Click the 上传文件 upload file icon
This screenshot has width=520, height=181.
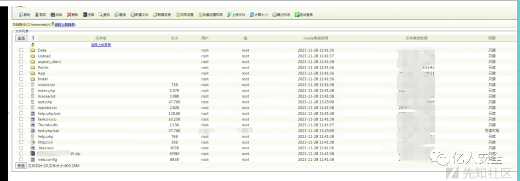click(x=229, y=14)
